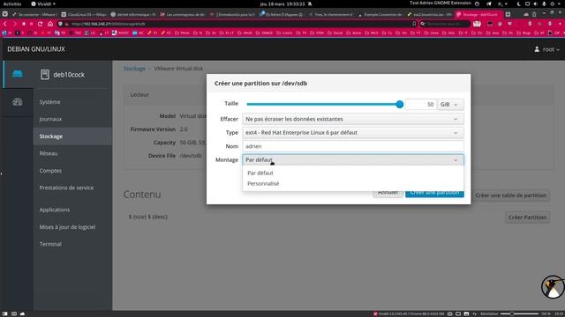This screenshot has height=317, width=565.
Task: Click the shield tracker blocker icon
Action: coord(60,24)
